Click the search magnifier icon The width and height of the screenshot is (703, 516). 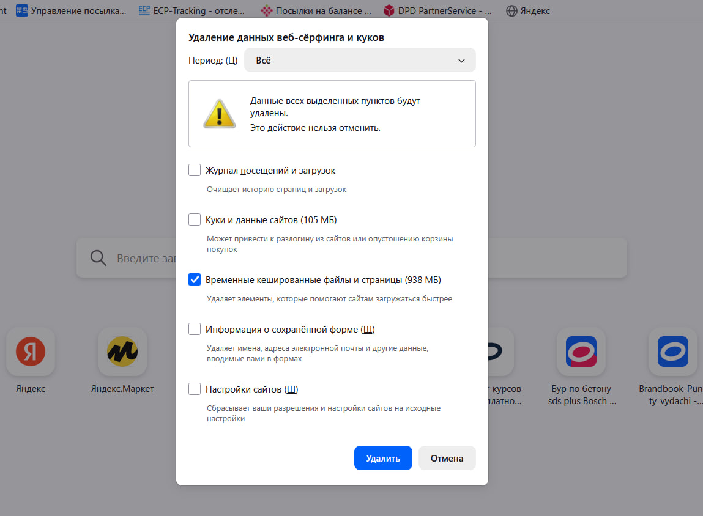coord(98,258)
